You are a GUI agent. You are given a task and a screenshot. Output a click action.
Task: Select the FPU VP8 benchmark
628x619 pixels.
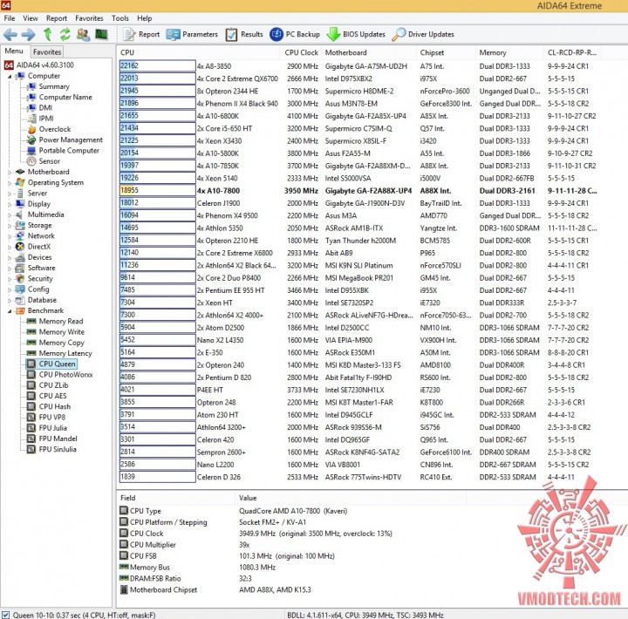click(x=51, y=418)
